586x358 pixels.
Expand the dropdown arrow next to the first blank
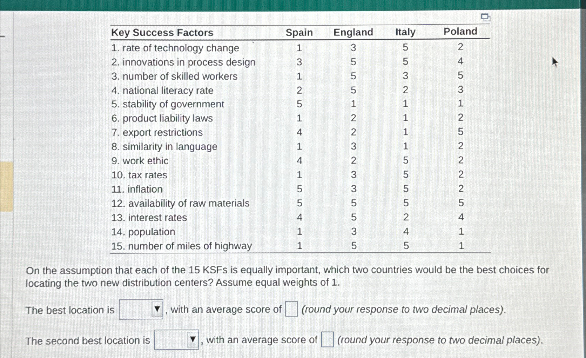tap(157, 310)
